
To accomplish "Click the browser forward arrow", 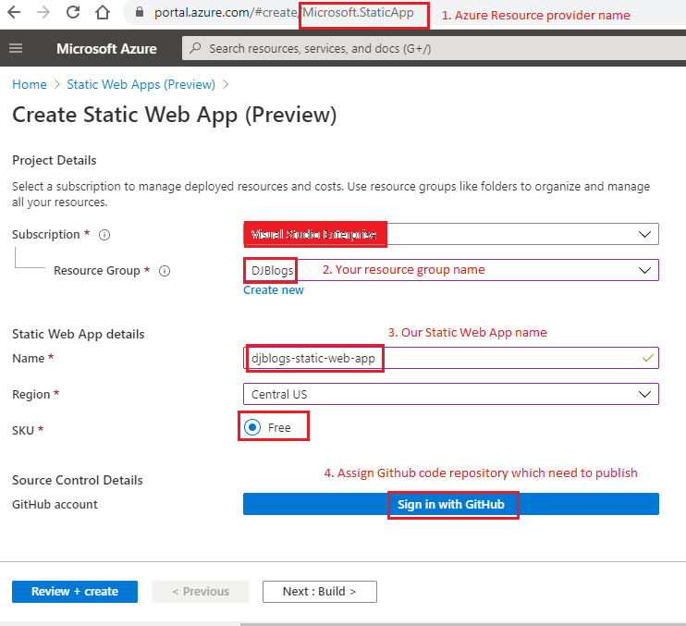I will click(x=43, y=12).
